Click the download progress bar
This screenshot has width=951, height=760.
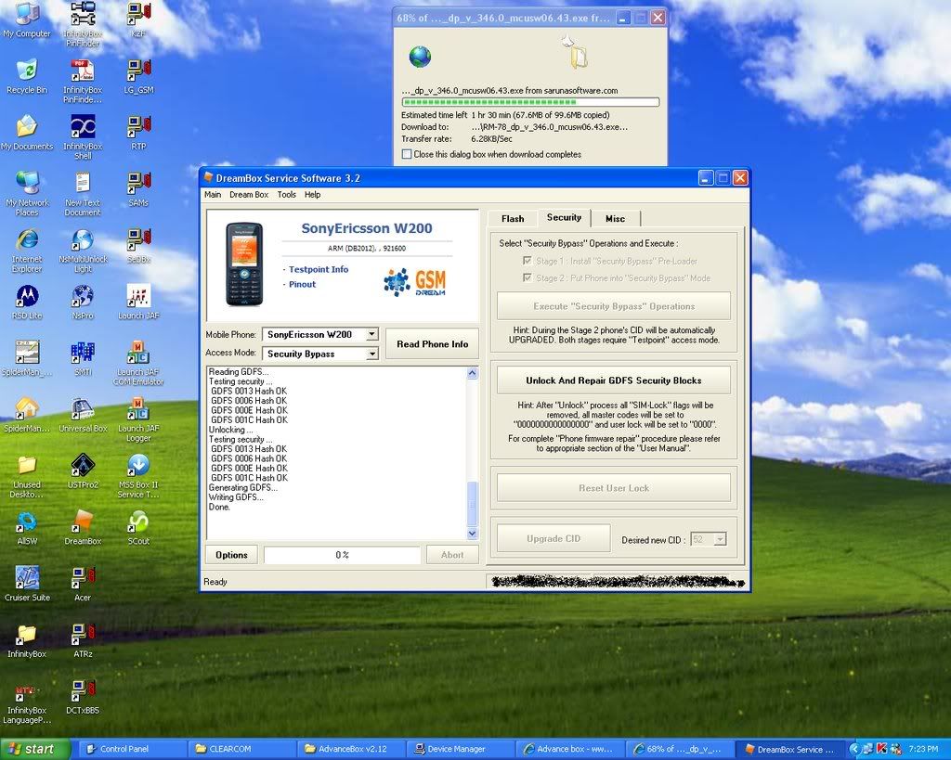(x=530, y=102)
